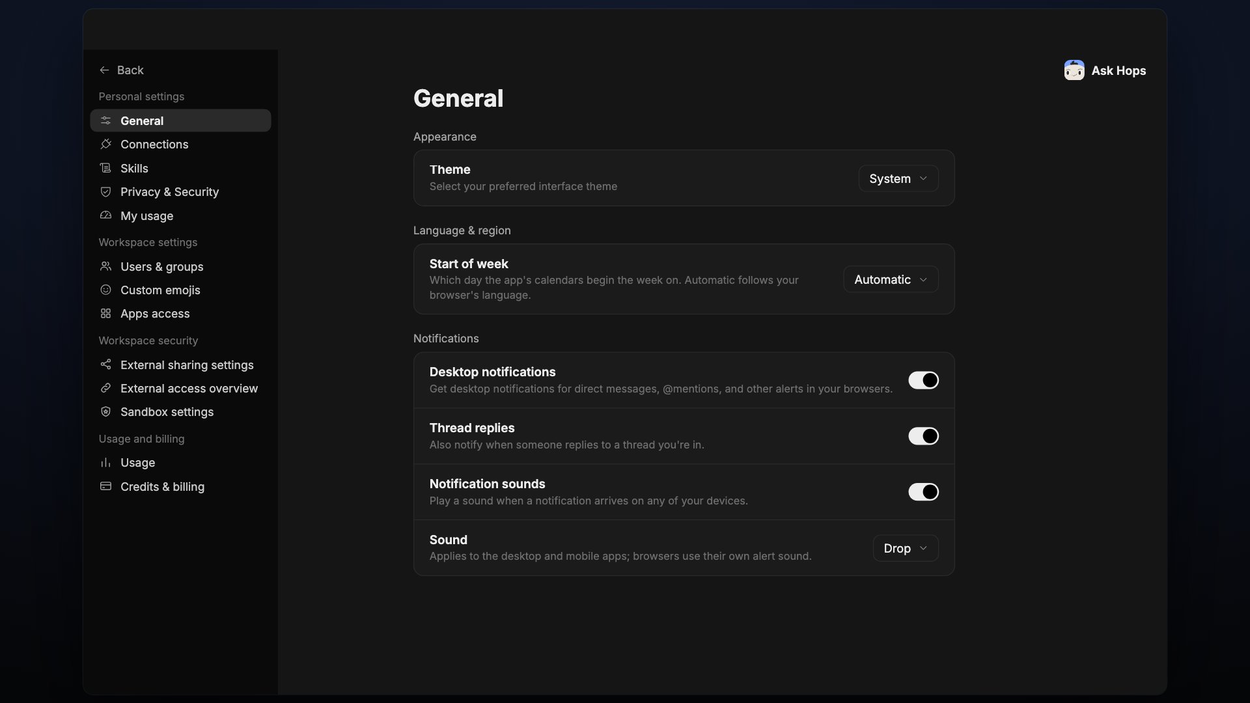
Task: Click the Back label text
Action: (x=130, y=70)
